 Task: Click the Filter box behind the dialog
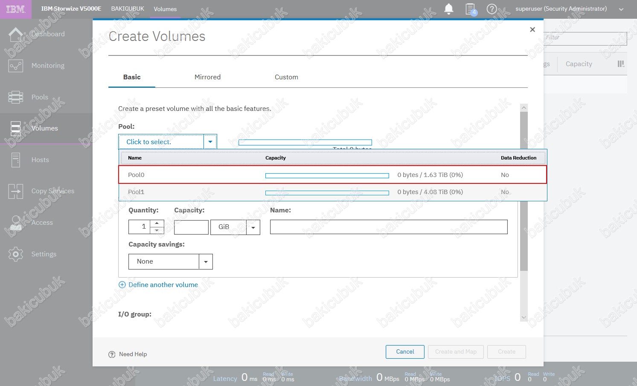click(585, 38)
